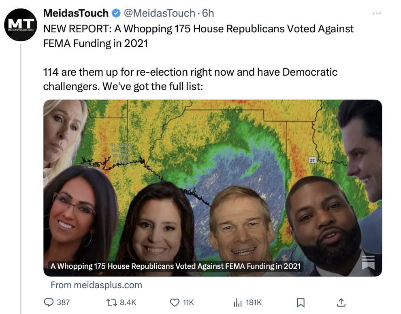Like the tweet with the heart icon

[x=175, y=302]
